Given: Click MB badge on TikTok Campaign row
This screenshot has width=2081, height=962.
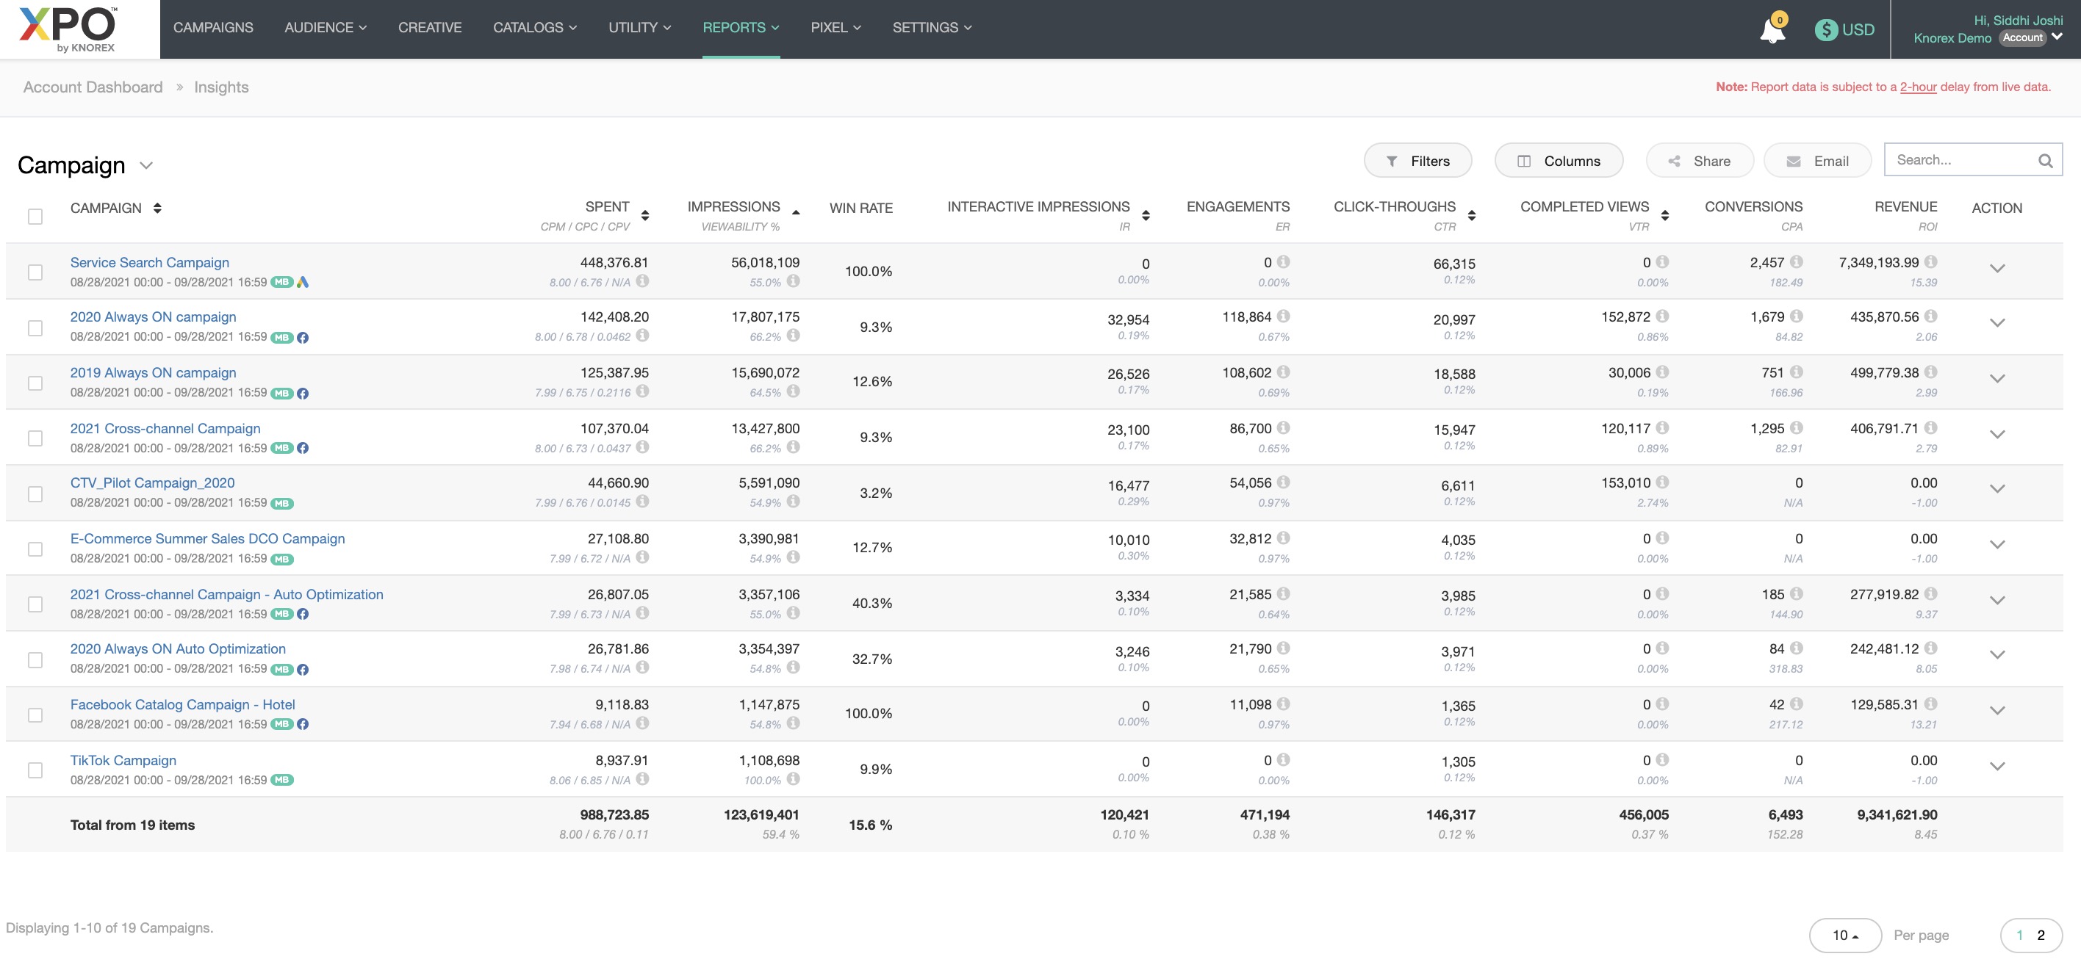Looking at the screenshot, I should [x=281, y=781].
